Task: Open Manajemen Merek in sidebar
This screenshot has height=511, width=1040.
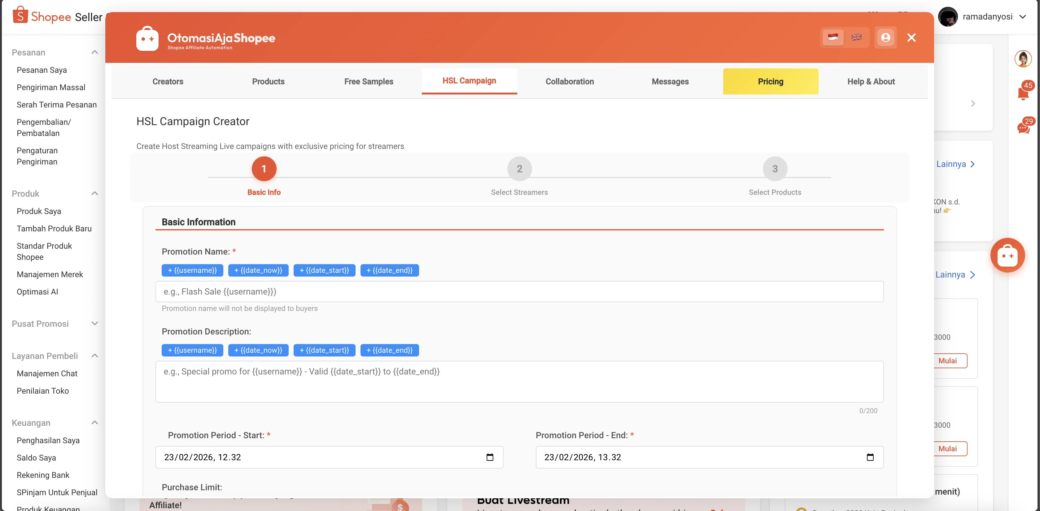Action: [50, 274]
